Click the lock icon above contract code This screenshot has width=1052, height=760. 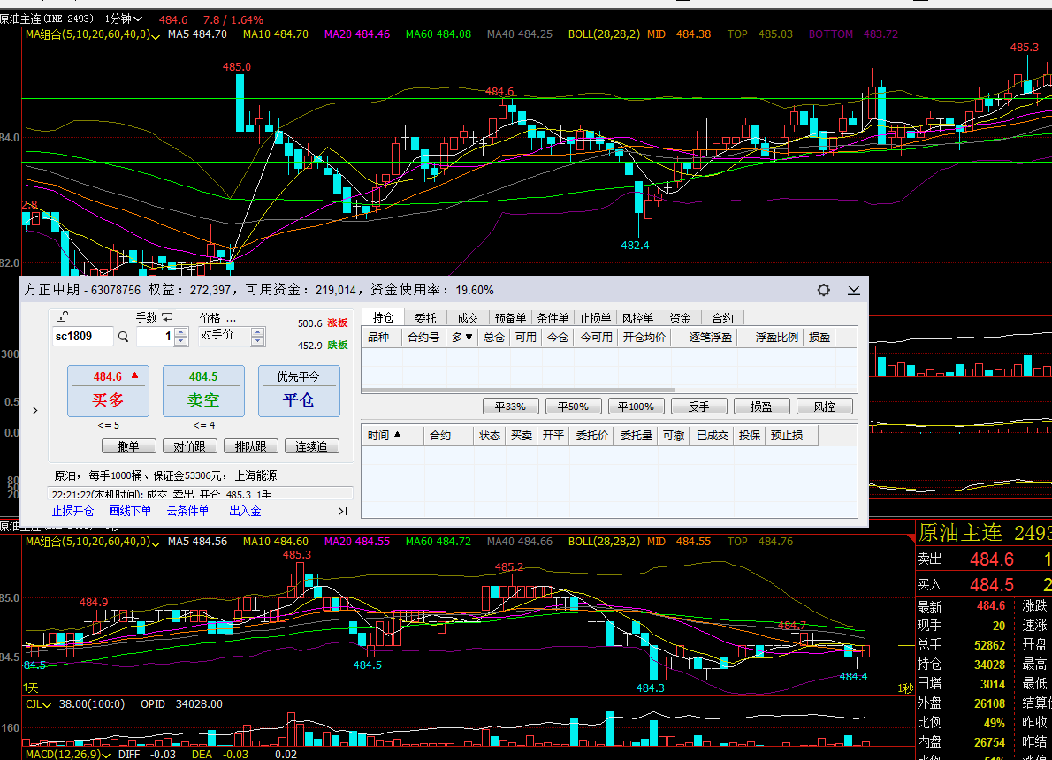[x=61, y=317]
